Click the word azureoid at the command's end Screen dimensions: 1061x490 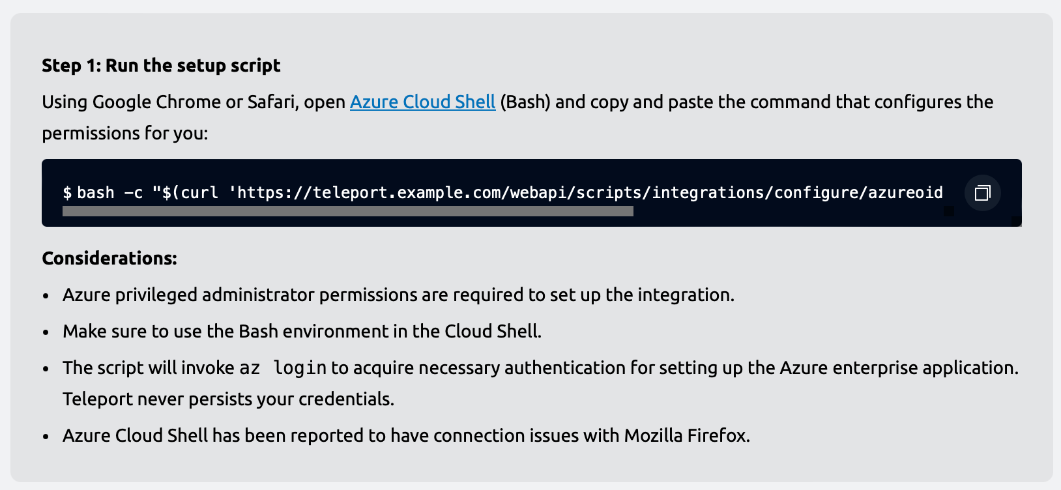click(x=905, y=192)
